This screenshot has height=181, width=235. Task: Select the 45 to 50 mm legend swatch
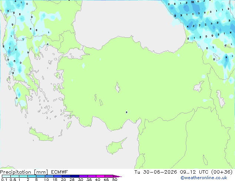(109, 176)
